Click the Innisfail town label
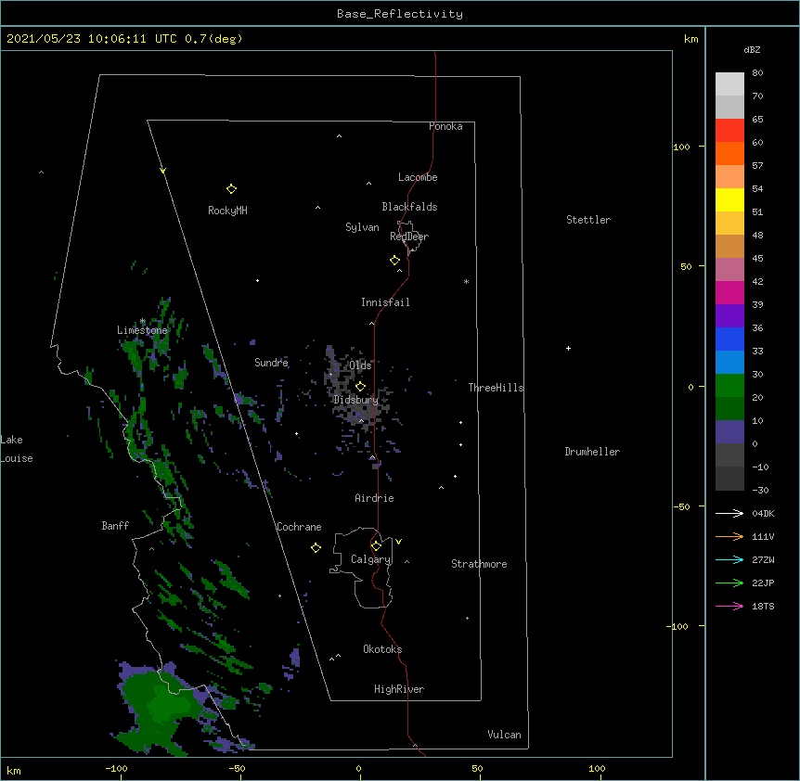 point(385,302)
